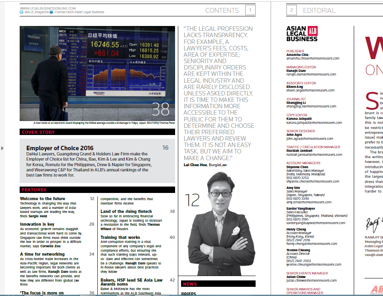Open the 'Employer of Choice 2016' story
383x296 pixels.
click(x=60, y=148)
